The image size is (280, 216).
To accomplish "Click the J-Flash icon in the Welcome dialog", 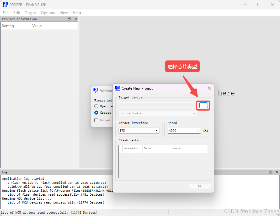I will click(96, 91).
